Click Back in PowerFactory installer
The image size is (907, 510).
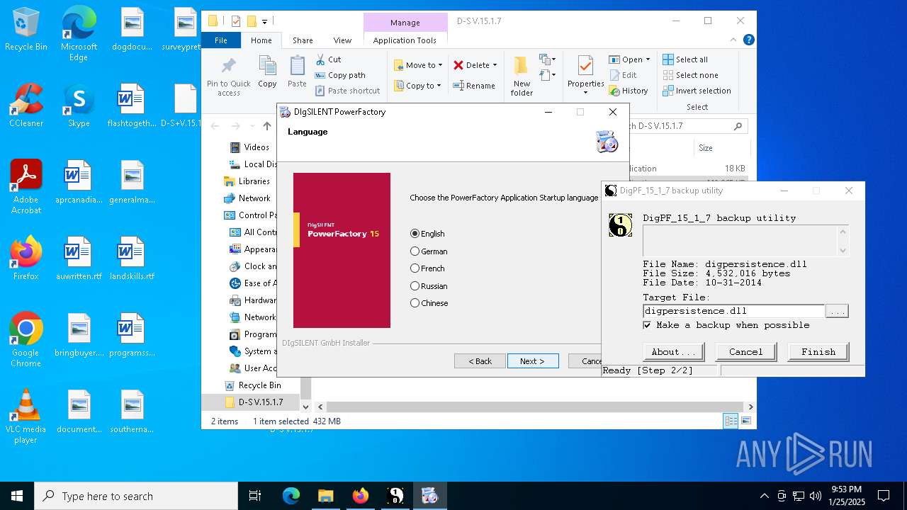480,361
